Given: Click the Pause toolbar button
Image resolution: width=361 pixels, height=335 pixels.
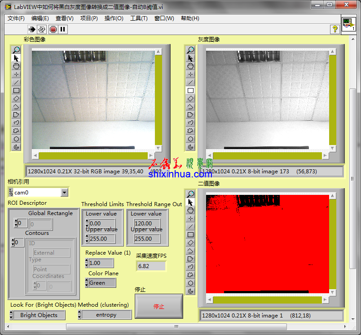Looking at the screenshot, I should pyautogui.click(x=63, y=29).
